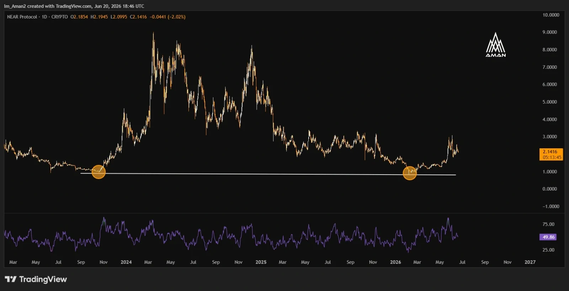Viewport: 569px width, 291px height.
Task: Click the 05:13:45 countdown timer label
Action: [x=552, y=157]
